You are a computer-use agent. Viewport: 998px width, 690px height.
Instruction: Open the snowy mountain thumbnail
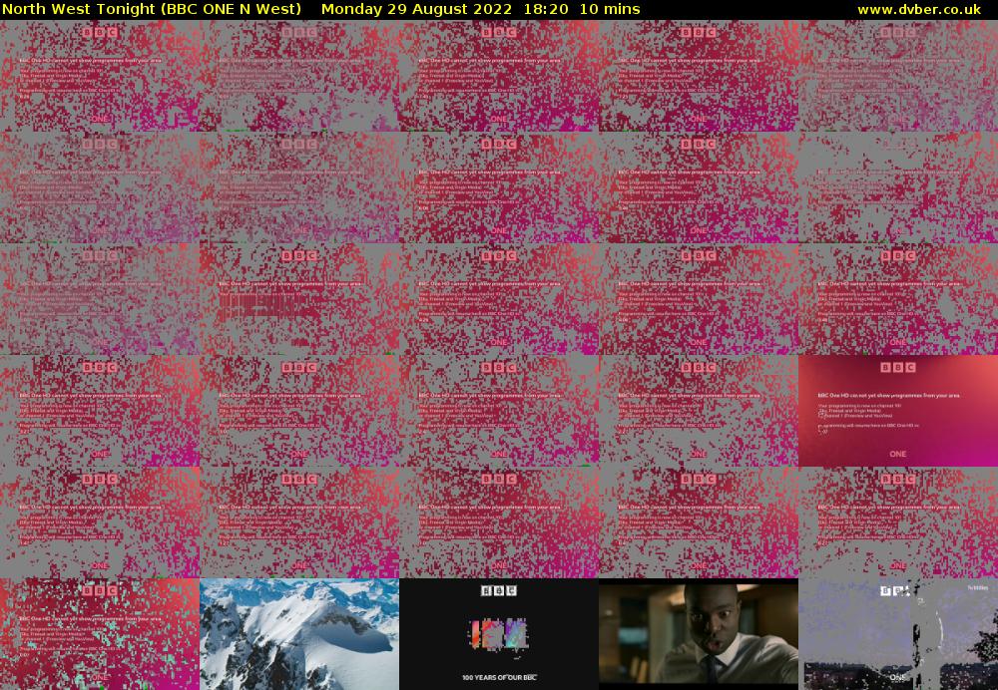299,634
